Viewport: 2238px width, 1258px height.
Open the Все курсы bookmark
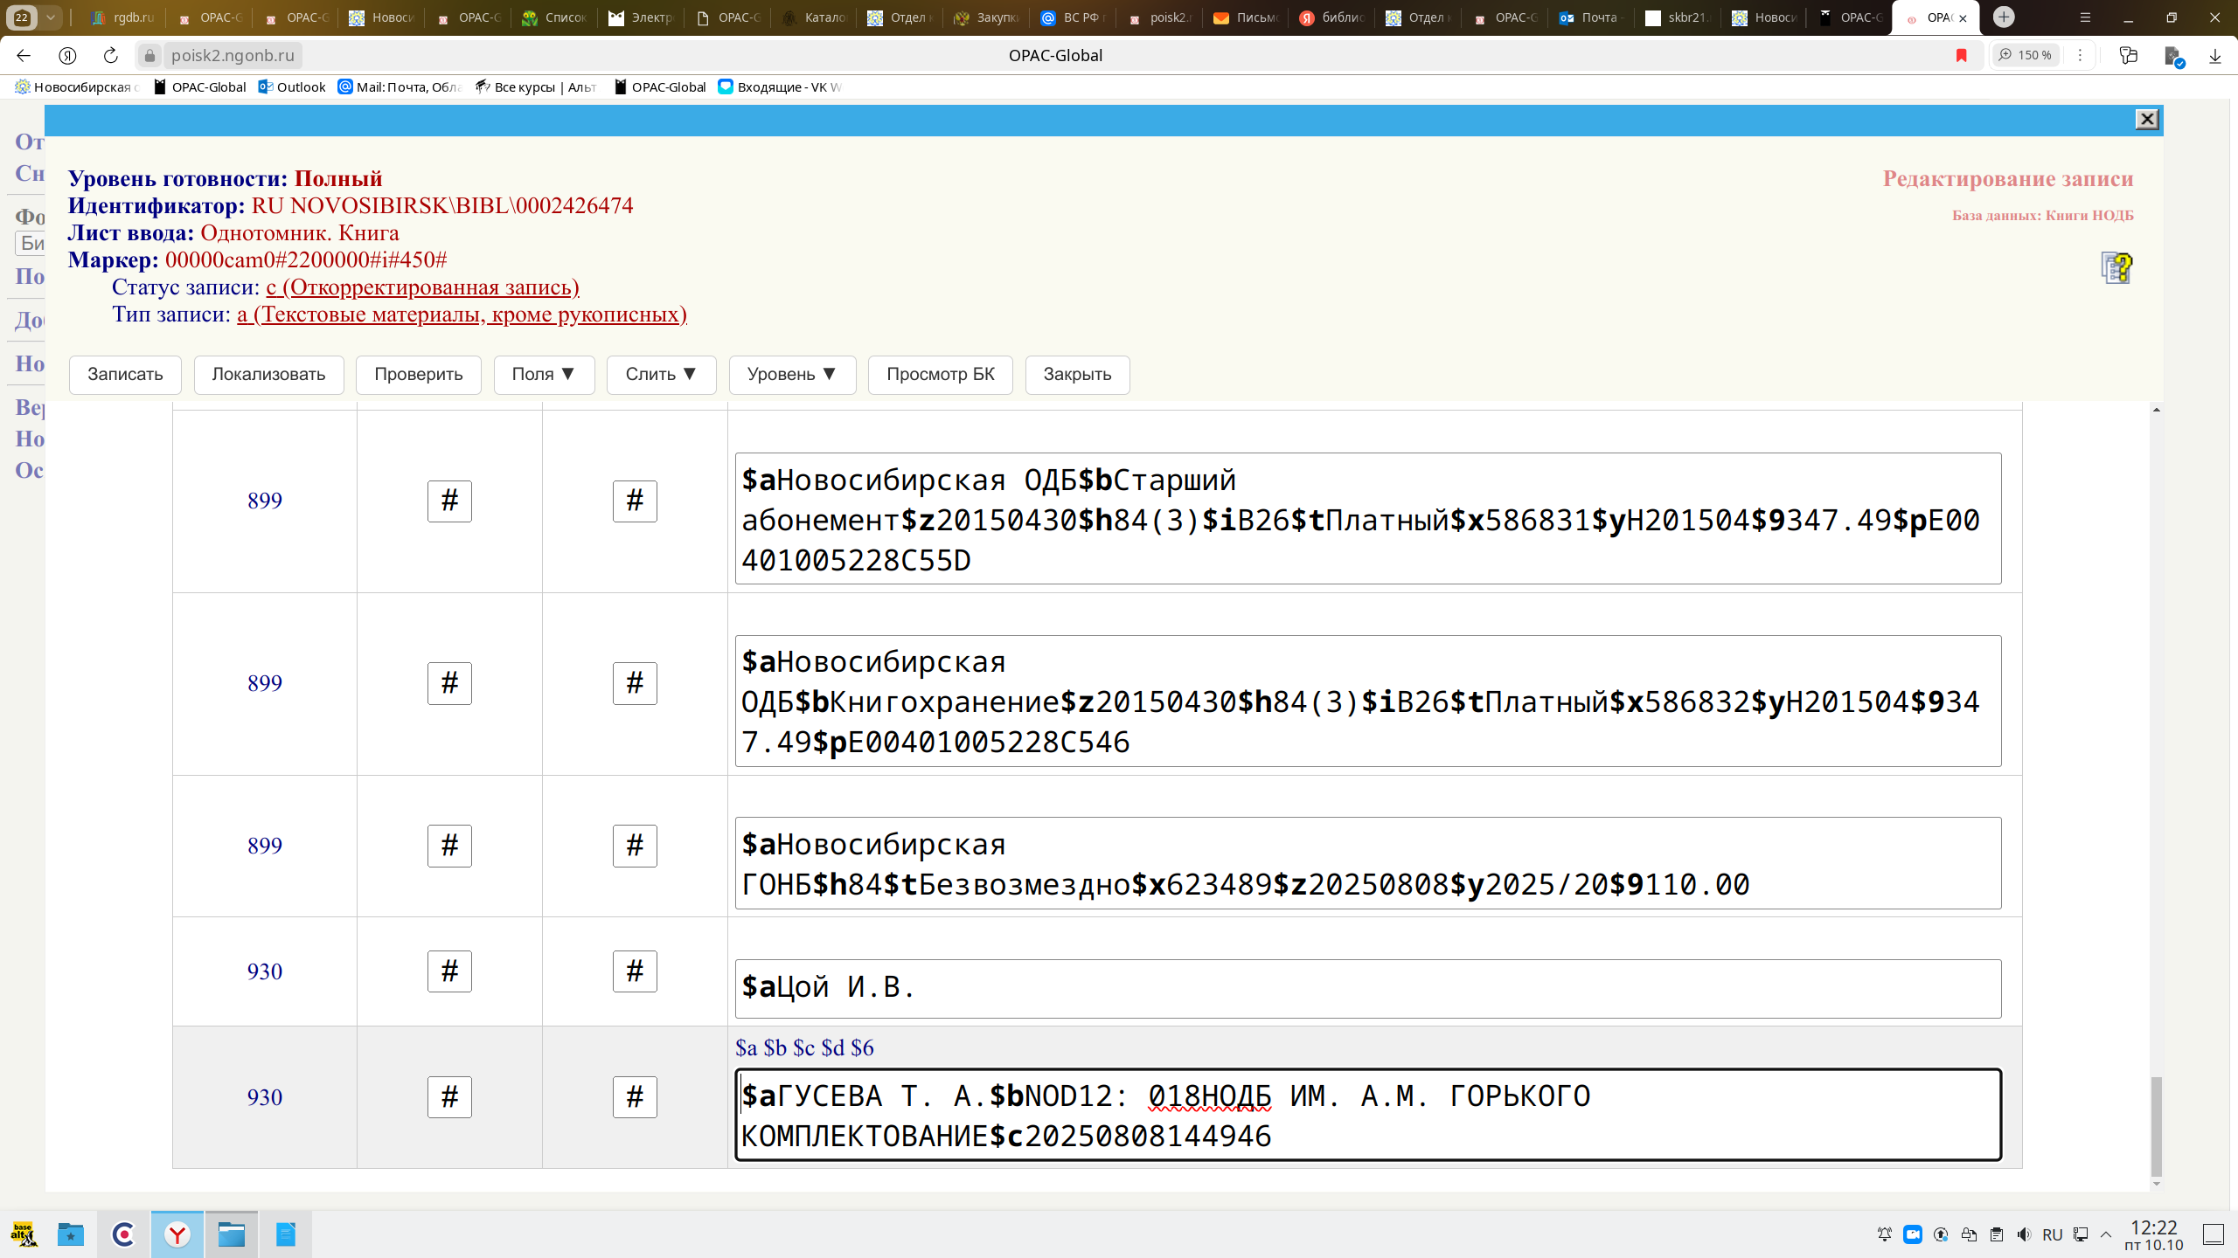[x=536, y=86]
